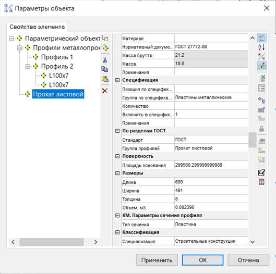
Task: Copy the selected tree element
Action: [105, 69]
